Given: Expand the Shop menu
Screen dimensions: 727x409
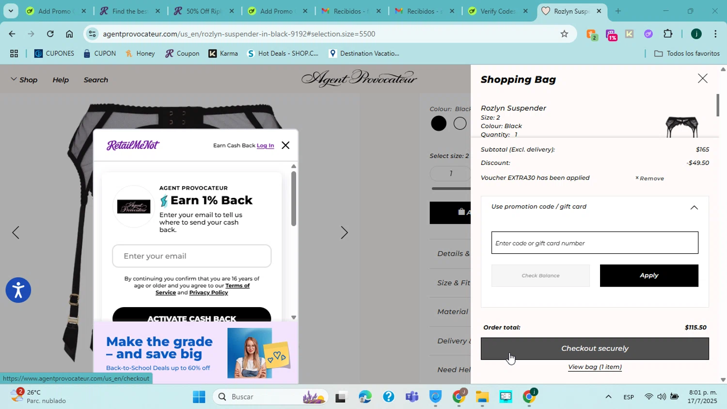Looking at the screenshot, I should pyautogui.click(x=24, y=80).
